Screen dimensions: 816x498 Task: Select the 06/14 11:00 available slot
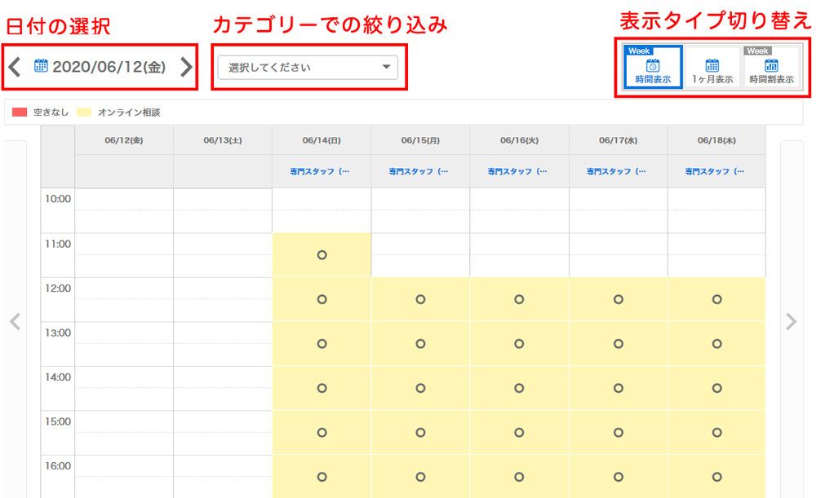[322, 255]
